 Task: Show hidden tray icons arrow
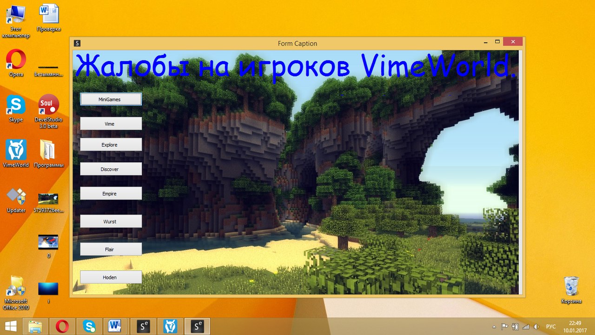click(x=494, y=327)
